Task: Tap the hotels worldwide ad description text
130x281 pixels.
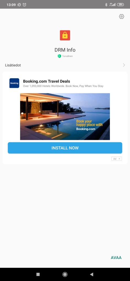Action: coord(63,86)
